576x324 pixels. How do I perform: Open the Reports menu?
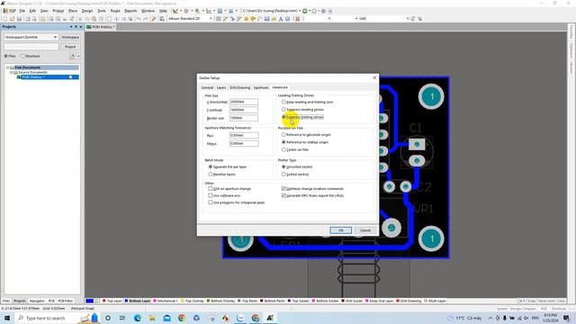click(130, 11)
